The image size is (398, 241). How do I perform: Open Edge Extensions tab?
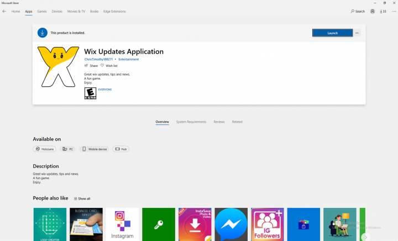[114, 12]
